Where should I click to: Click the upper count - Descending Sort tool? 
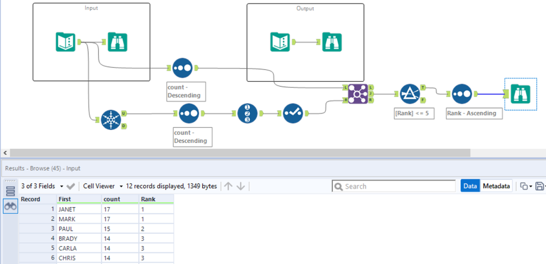coord(182,68)
